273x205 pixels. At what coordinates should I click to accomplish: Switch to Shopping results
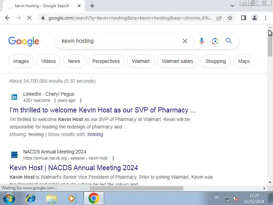(216, 61)
